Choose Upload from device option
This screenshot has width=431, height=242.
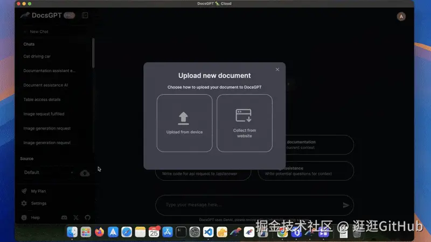[184, 123]
